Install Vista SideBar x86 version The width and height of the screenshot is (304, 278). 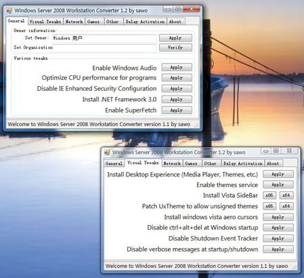(x=269, y=195)
